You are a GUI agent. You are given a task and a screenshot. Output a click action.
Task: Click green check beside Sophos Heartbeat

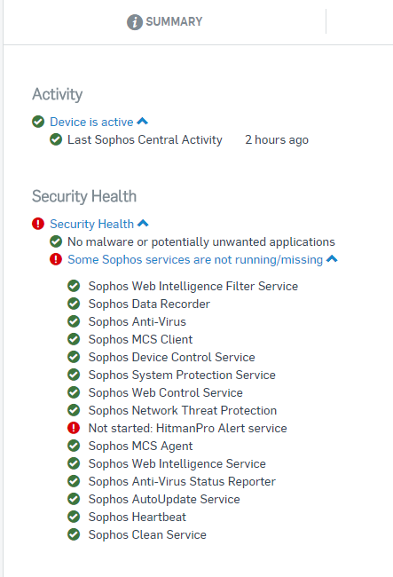coord(74,517)
